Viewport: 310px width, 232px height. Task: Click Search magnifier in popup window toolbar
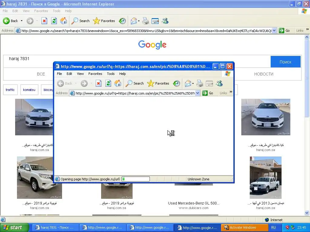click(x=129, y=83)
